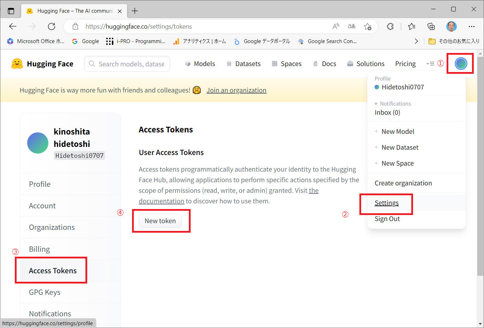This screenshot has width=484, height=328.
Task: Select Account in settings sidebar
Action: click(70, 206)
